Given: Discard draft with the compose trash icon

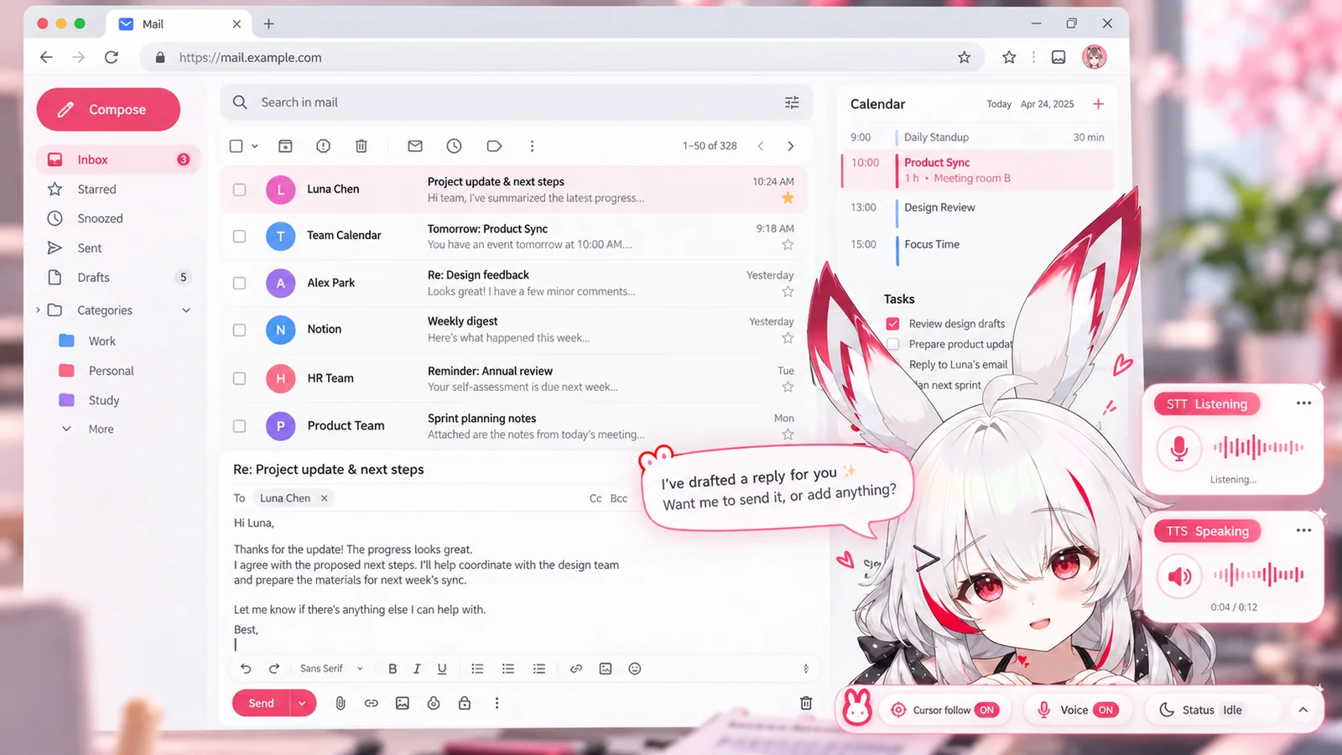Looking at the screenshot, I should 806,703.
